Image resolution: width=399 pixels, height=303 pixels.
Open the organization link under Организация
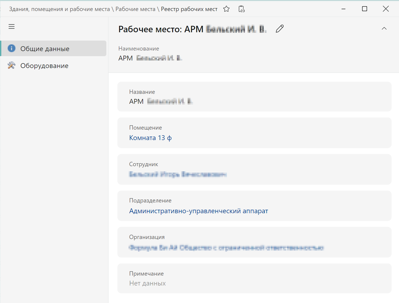tap(226, 248)
